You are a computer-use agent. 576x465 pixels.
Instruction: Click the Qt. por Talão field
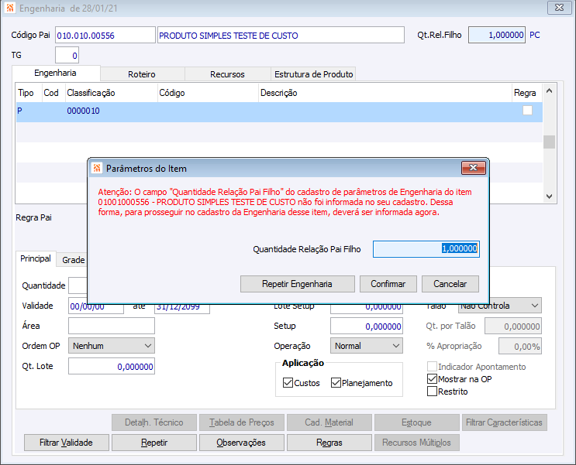tap(513, 326)
